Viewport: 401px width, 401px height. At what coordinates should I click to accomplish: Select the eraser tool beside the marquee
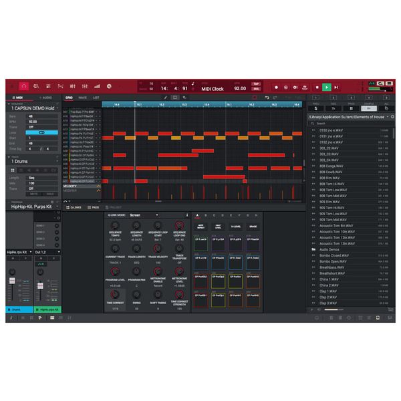coord(184,98)
